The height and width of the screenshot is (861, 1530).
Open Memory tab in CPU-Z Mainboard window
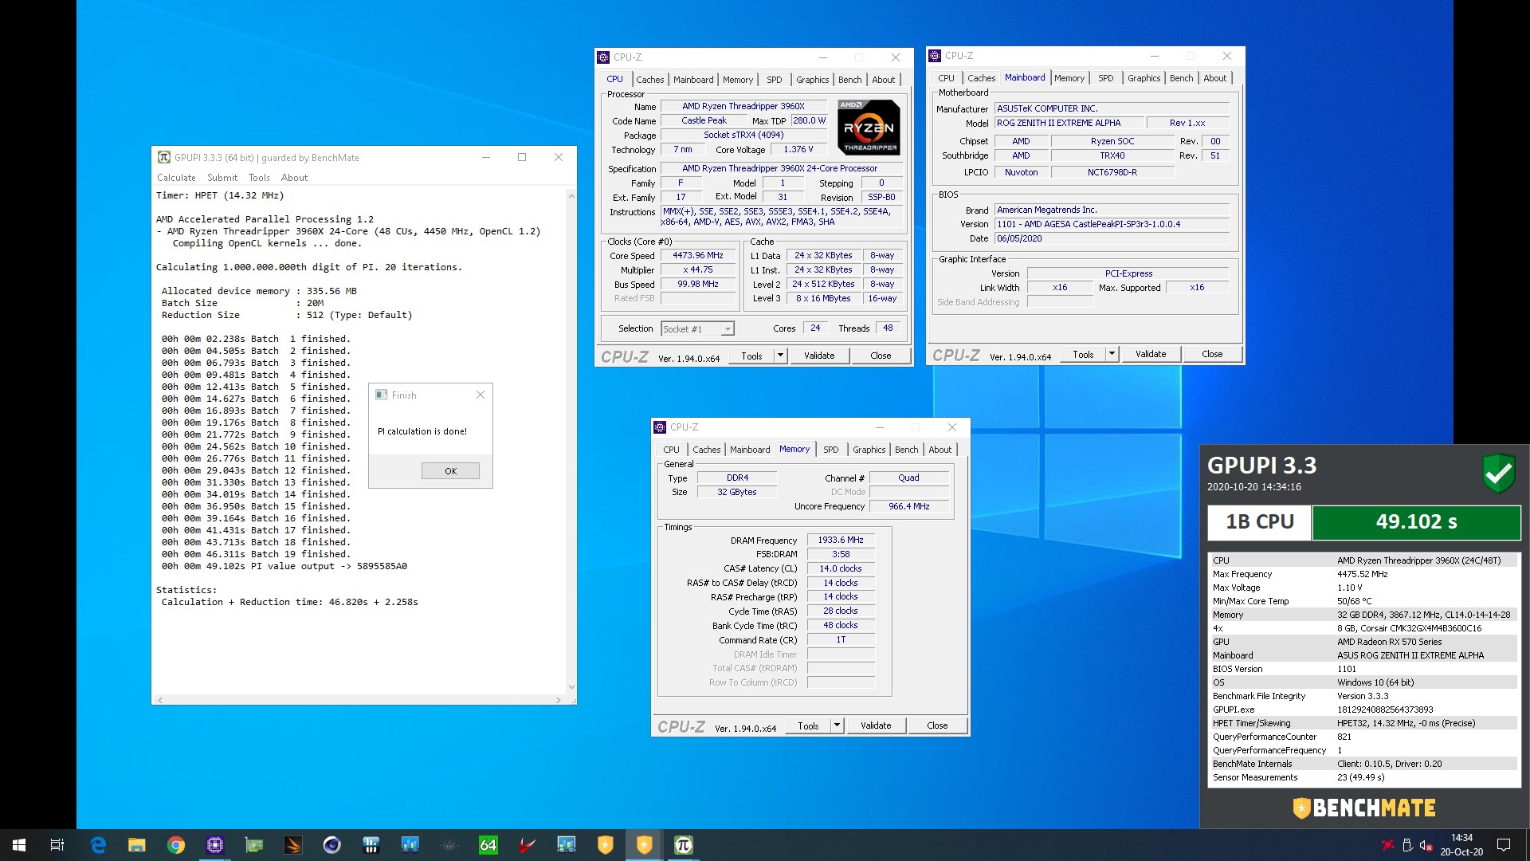pyautogui.click(x=1069, y=78)
